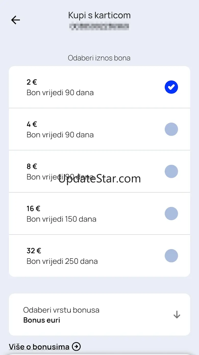Click the Bon vrijedi 150 dana text

point(61,219)
